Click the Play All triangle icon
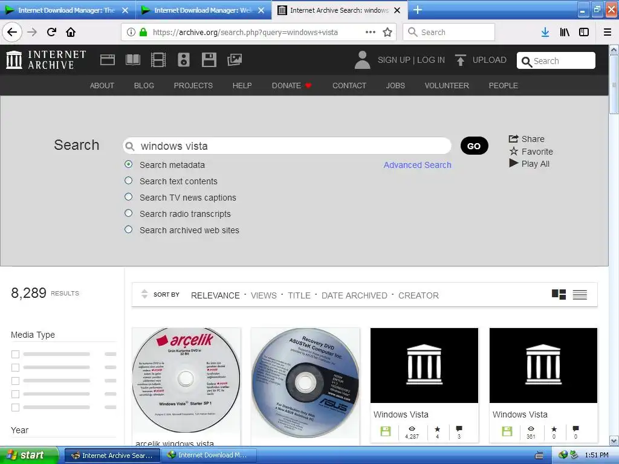 point(513,163)
